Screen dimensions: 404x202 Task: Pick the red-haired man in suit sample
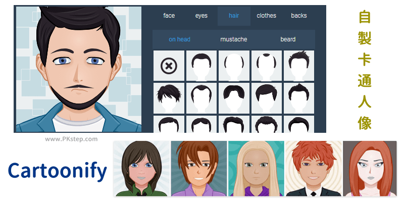(314, 169)
